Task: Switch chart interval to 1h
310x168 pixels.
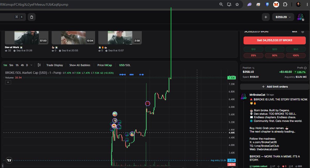Action: [17, 65]
